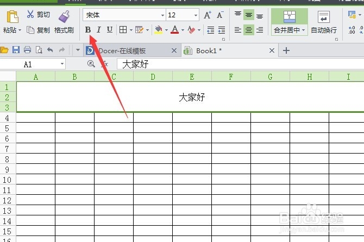Click the formula bar zoom magnifier icon
364x242 pixels.
point(91,63)
